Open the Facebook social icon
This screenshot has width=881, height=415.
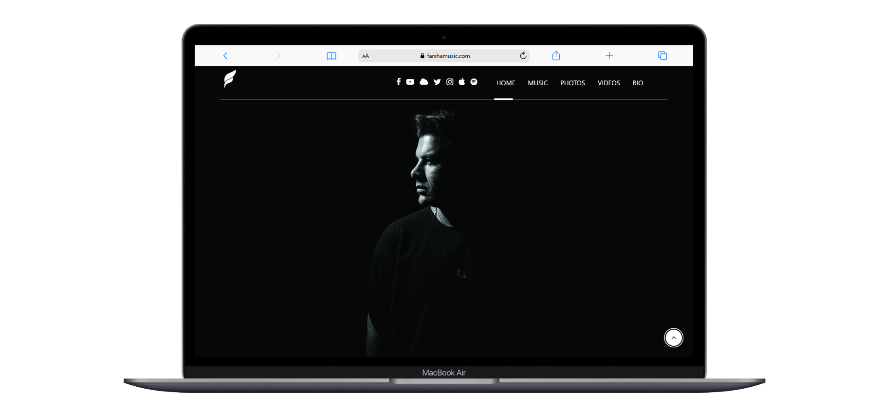tap(399, 82)
